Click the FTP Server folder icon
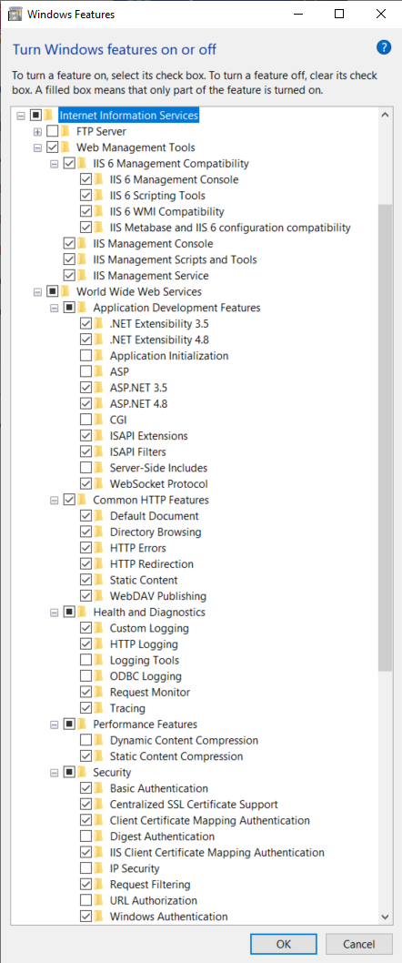The height and width of the screenshot is (963, 402). [x=65, y=131]
